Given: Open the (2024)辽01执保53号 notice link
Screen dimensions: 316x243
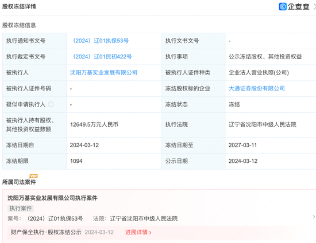Looking at the screenshot, I should [x=101, y=41].
